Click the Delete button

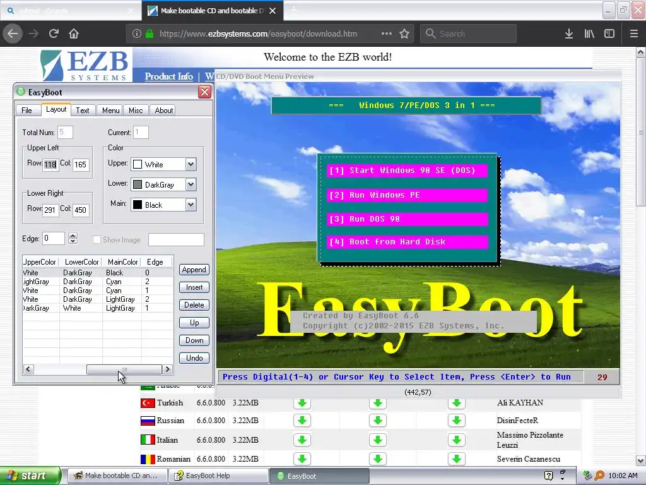pyautogui.click(x=194, y=305)
